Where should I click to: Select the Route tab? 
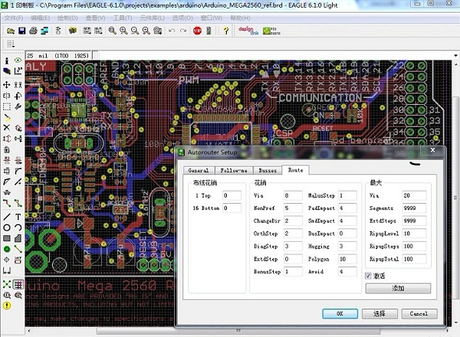(x=295, y=170)
